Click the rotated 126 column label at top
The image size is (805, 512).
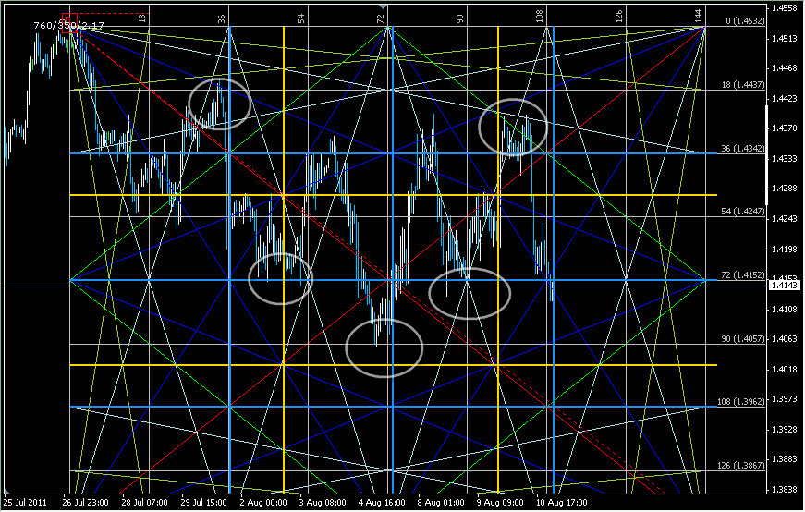pos(618,17)
